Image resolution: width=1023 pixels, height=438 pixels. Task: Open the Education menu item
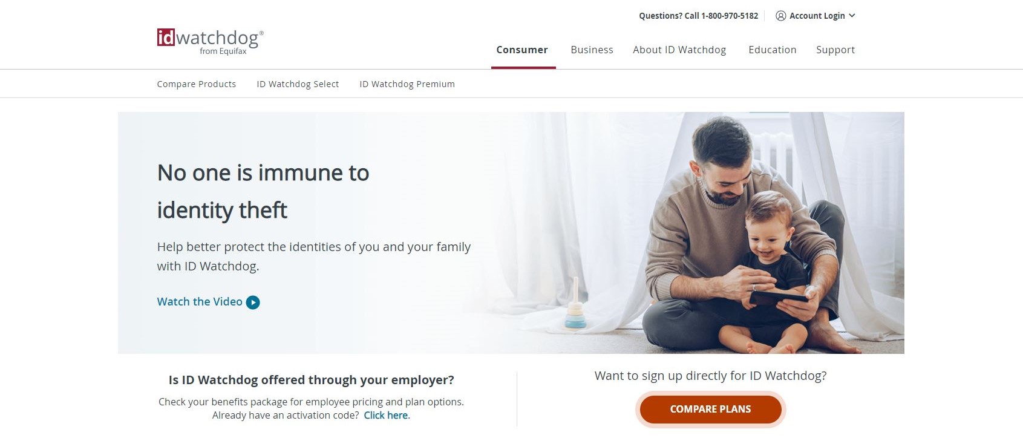coord(772,50)
